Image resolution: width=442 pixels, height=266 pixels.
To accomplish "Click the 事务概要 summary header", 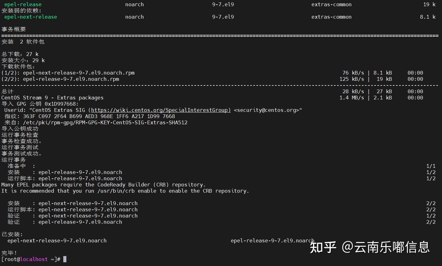I will [x=14, y=29].
